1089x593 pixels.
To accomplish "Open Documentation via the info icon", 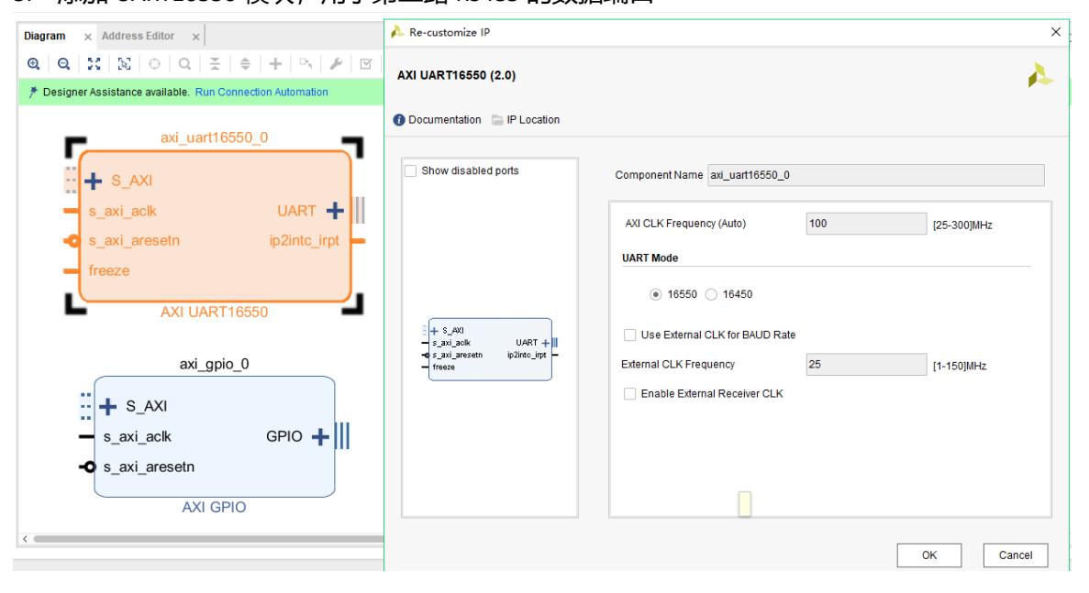I will [399, 120].
